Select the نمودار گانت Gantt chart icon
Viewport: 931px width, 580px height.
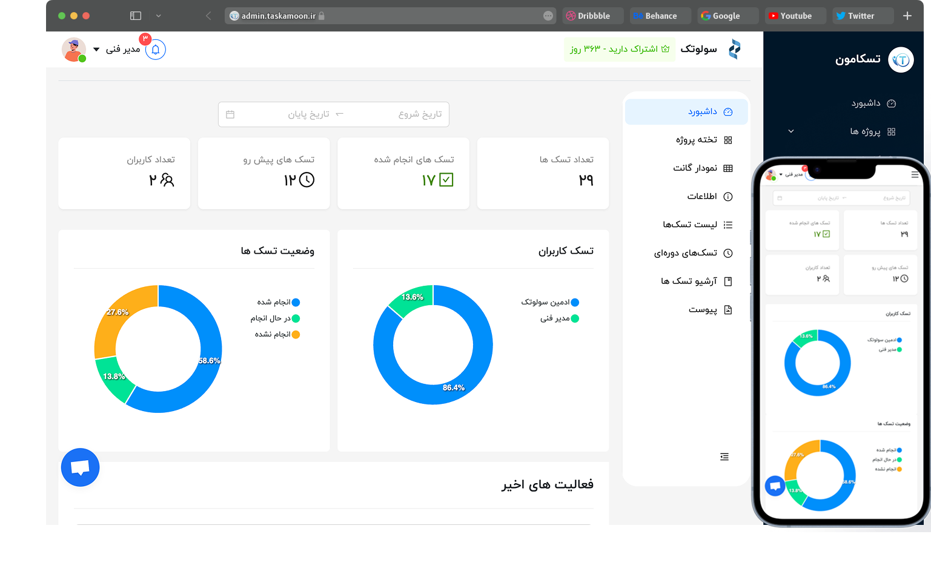pyautogui.click(x=727, y=168)
